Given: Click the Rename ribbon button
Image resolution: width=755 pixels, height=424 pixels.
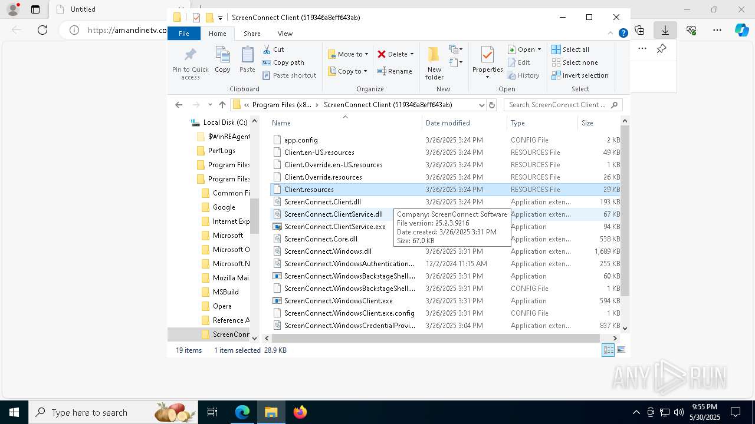Looking at the screenshot, I should 395,71.
